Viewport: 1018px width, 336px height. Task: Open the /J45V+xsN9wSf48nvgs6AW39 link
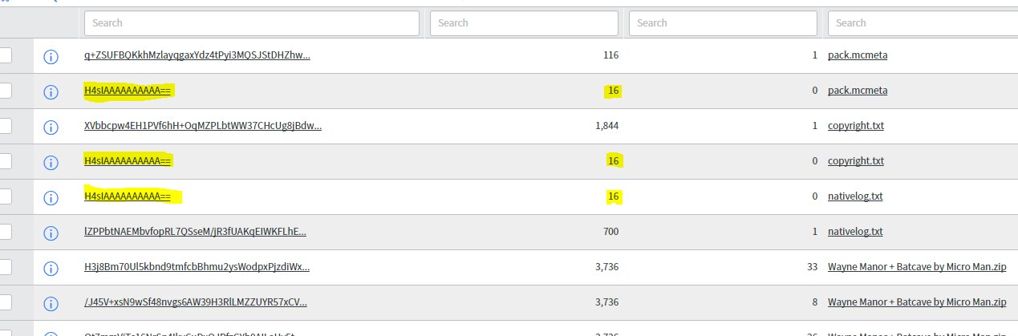click(x=195, y=302)
